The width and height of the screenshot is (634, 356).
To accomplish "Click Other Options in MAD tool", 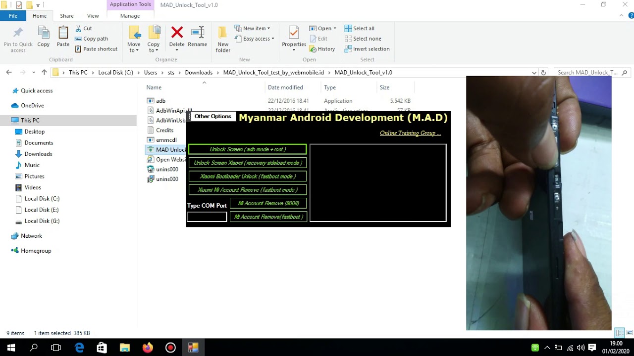I will click(x=212, y=117).
